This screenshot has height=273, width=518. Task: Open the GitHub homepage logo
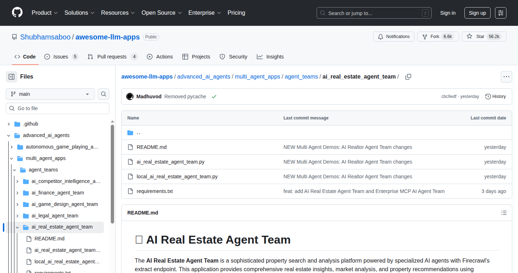[17, 13]
